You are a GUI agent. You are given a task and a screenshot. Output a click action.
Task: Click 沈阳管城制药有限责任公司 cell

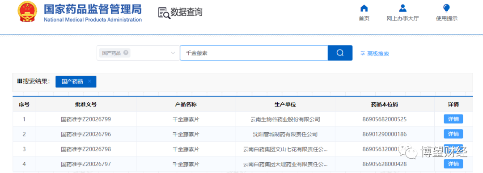pyautogui.click(x=285, y=134)
